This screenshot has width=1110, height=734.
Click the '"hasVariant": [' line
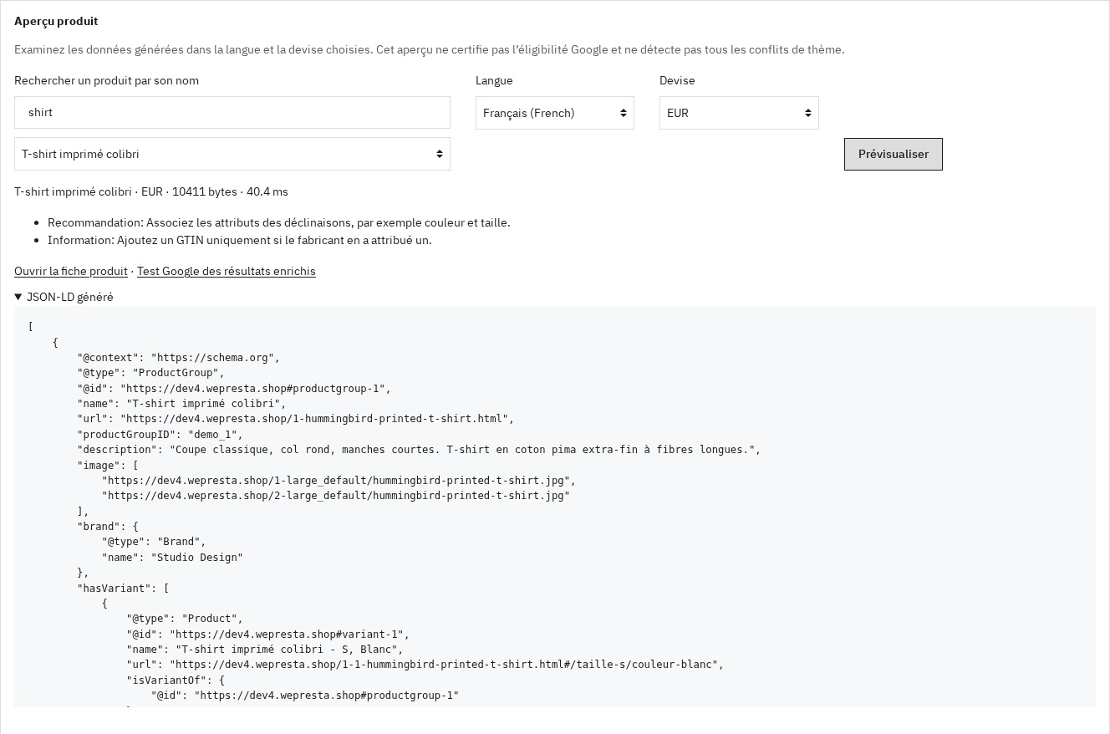pos(123,589)
